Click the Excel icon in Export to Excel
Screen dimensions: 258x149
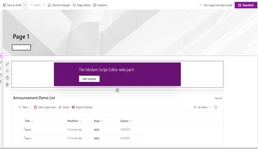[x=73, y=107]
